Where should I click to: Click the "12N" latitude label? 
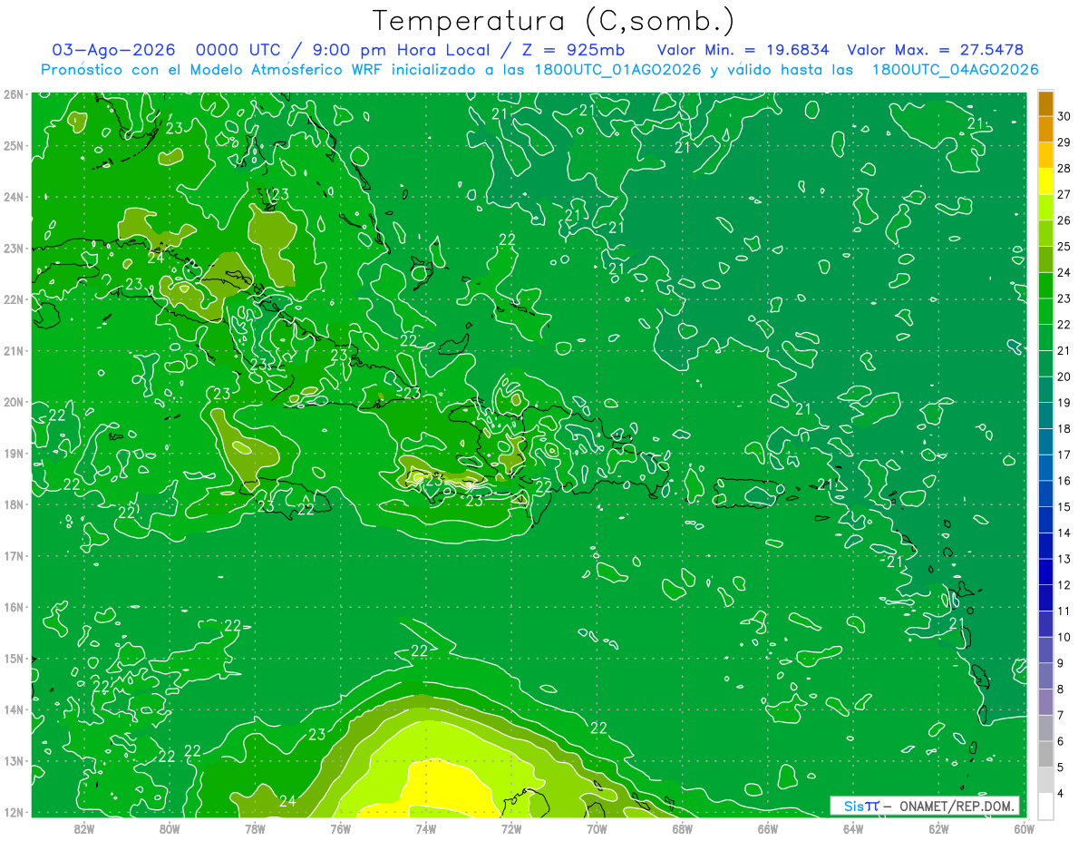(14, 812)
